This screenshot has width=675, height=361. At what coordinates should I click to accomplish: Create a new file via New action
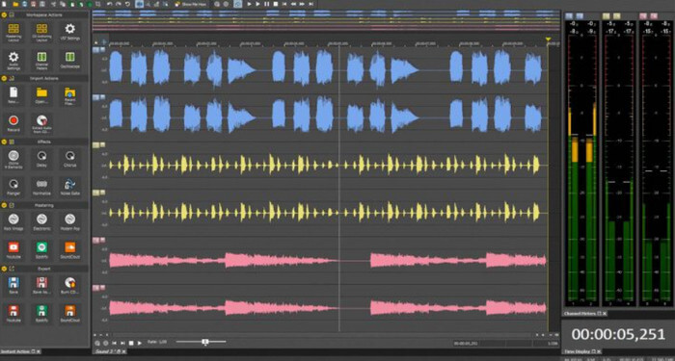coord(13,95)
